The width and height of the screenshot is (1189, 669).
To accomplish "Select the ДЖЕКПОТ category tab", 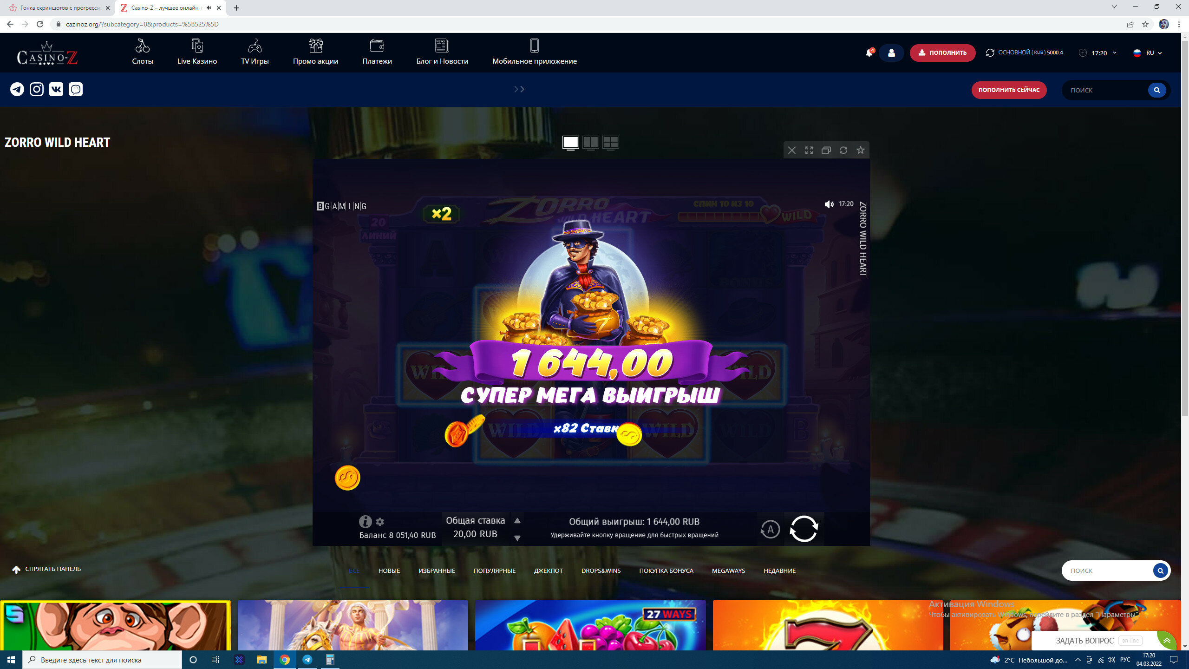I will (x=548, y=571).
